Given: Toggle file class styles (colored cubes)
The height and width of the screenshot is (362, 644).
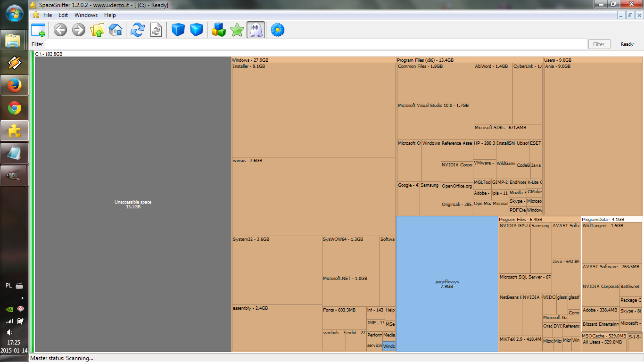Looking at the screenshot, I should (218, 31).
